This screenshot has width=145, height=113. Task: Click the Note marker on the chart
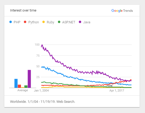coord(110,86)
